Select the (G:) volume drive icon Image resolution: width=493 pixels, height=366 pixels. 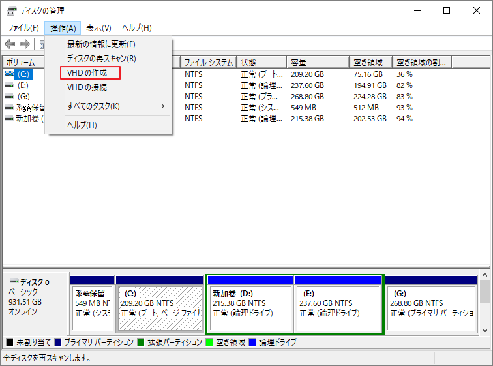pyautogui.click(x=9, y=96)
